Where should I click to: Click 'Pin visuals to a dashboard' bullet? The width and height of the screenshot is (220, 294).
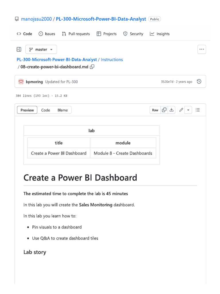pos(57,227)
